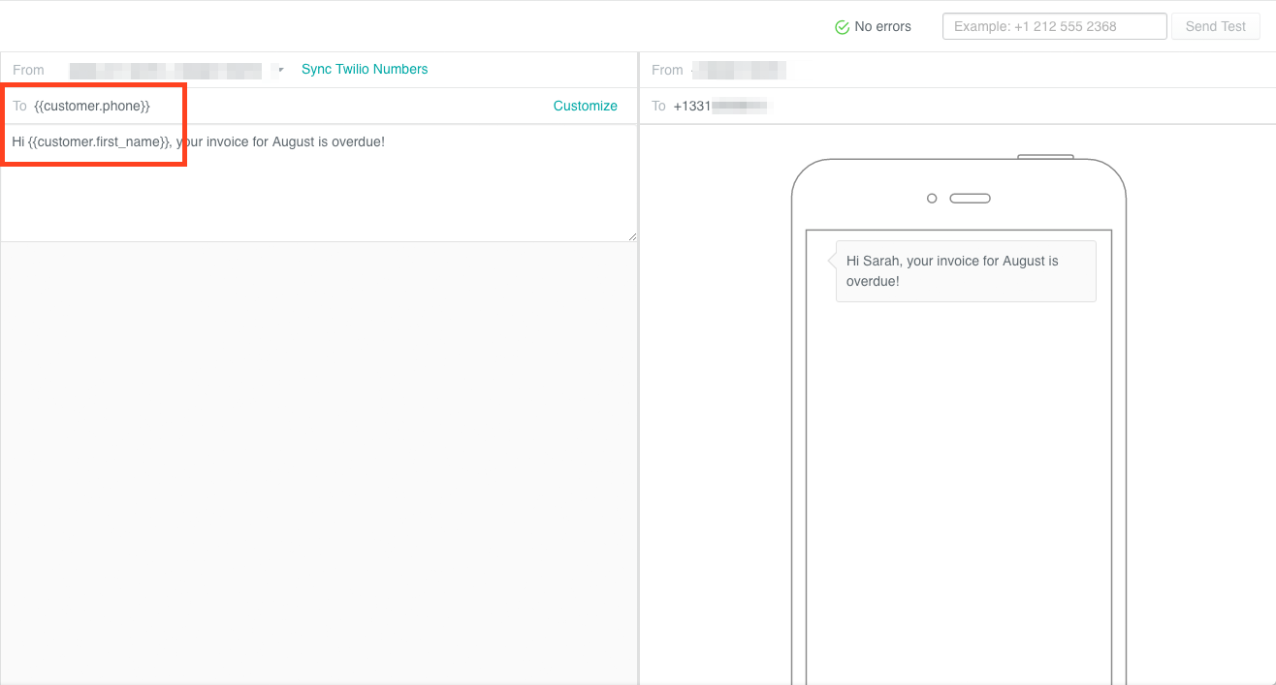Screen dimensions: 1276x685
Task: Open the Customize option for recipients
Action: [585, 106]
